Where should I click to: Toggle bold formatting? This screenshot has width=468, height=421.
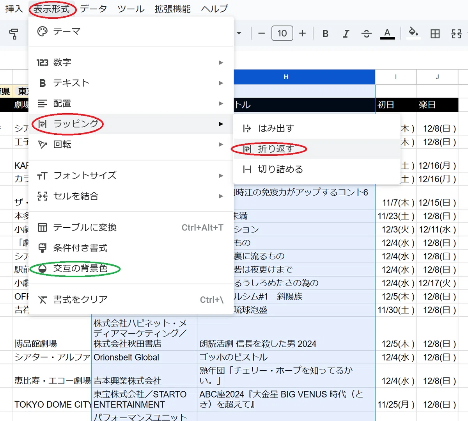(x=326, y=34)
